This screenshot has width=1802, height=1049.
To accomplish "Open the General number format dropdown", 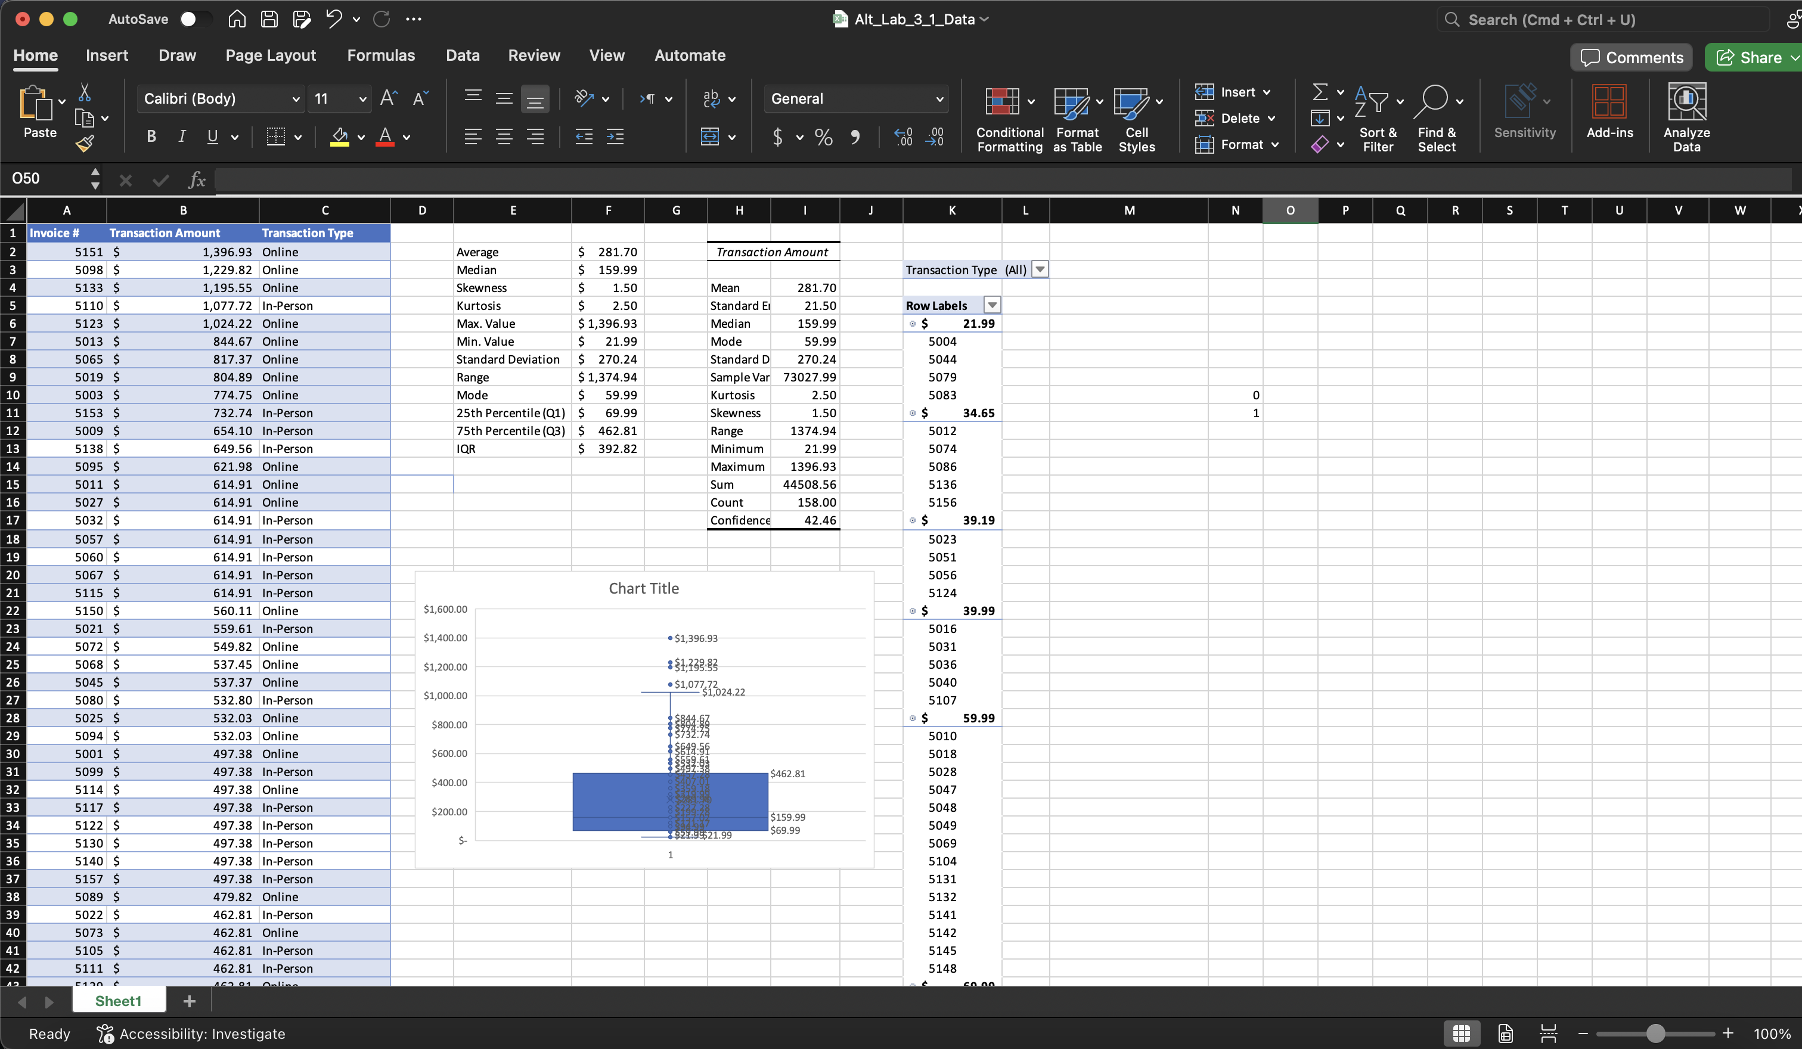I will click(939, 100).
